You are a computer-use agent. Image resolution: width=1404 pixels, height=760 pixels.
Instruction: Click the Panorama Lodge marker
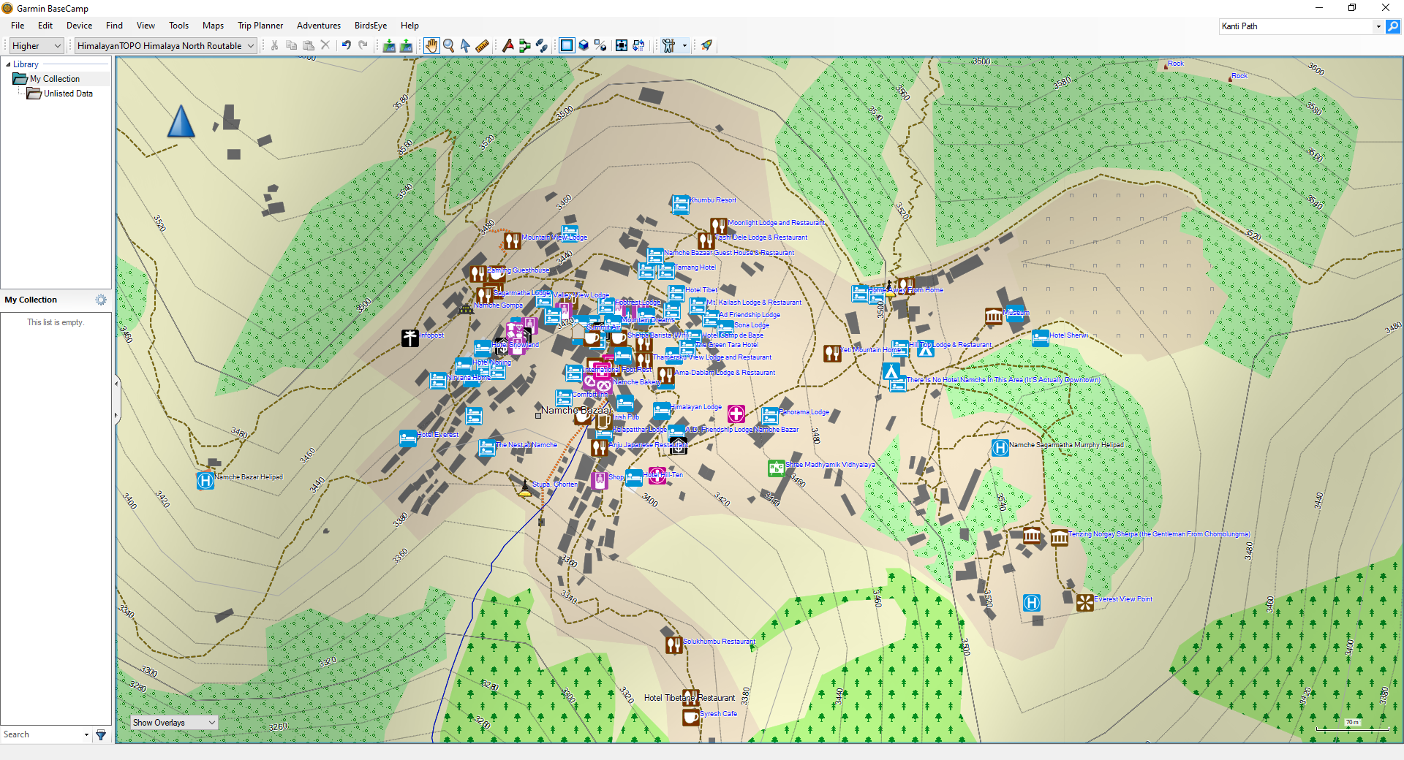(770, 415)
